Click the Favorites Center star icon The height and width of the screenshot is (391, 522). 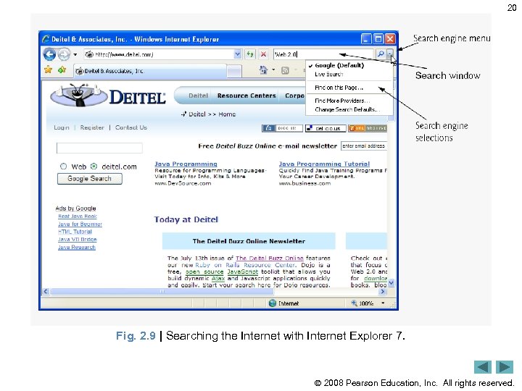(x=49, y=70)
